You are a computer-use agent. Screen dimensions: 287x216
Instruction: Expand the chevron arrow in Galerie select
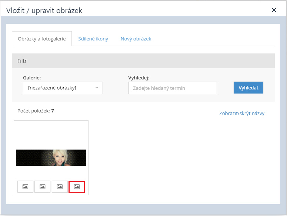tap(96, 88)
